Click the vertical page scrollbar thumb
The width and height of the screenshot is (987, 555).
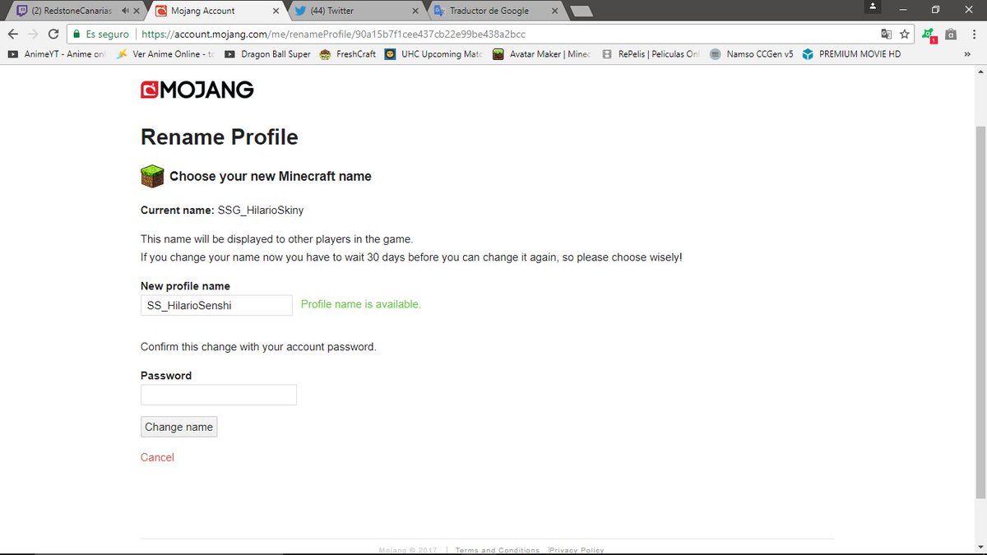coord(980,312)
